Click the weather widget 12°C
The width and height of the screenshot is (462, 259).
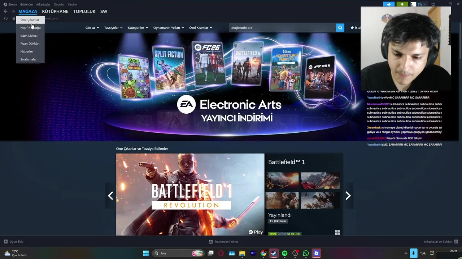[16, 253]
